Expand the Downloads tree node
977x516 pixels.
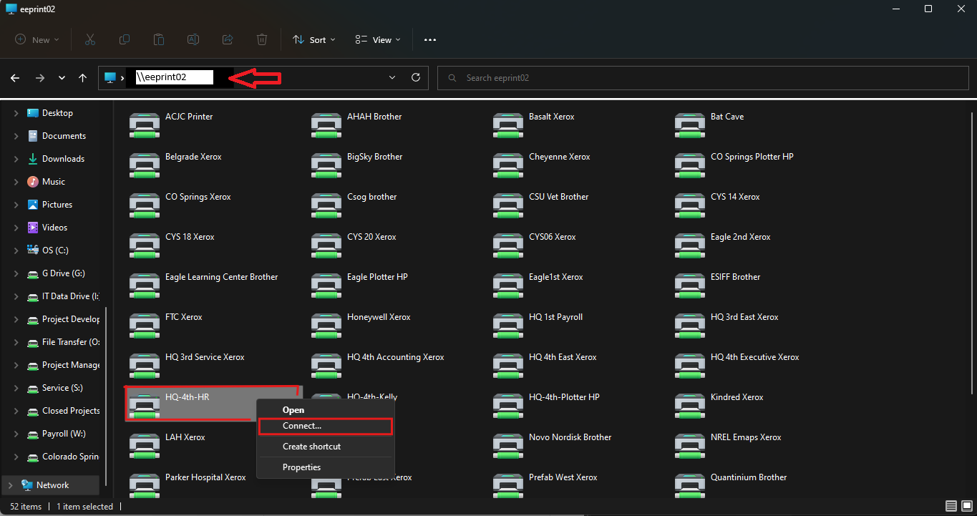point(16,159)
